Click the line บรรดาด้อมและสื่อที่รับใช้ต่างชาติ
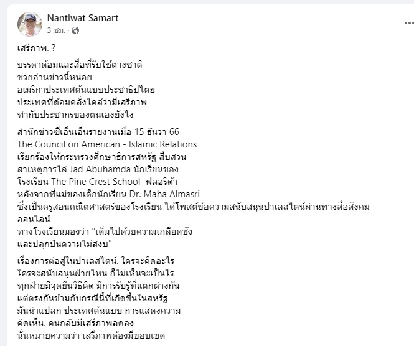The image size is (414, 346). pos(80,65)
